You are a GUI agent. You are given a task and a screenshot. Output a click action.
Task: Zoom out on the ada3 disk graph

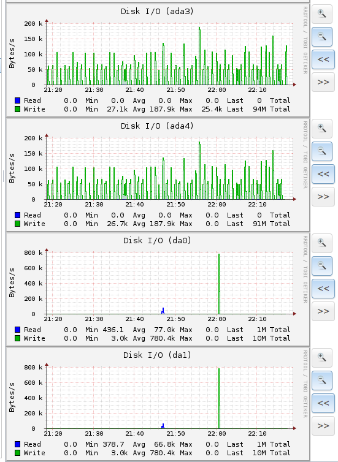(322, 36)
